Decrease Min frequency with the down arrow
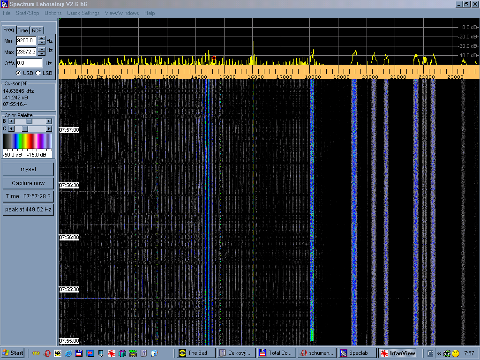 tap(41, 43)
